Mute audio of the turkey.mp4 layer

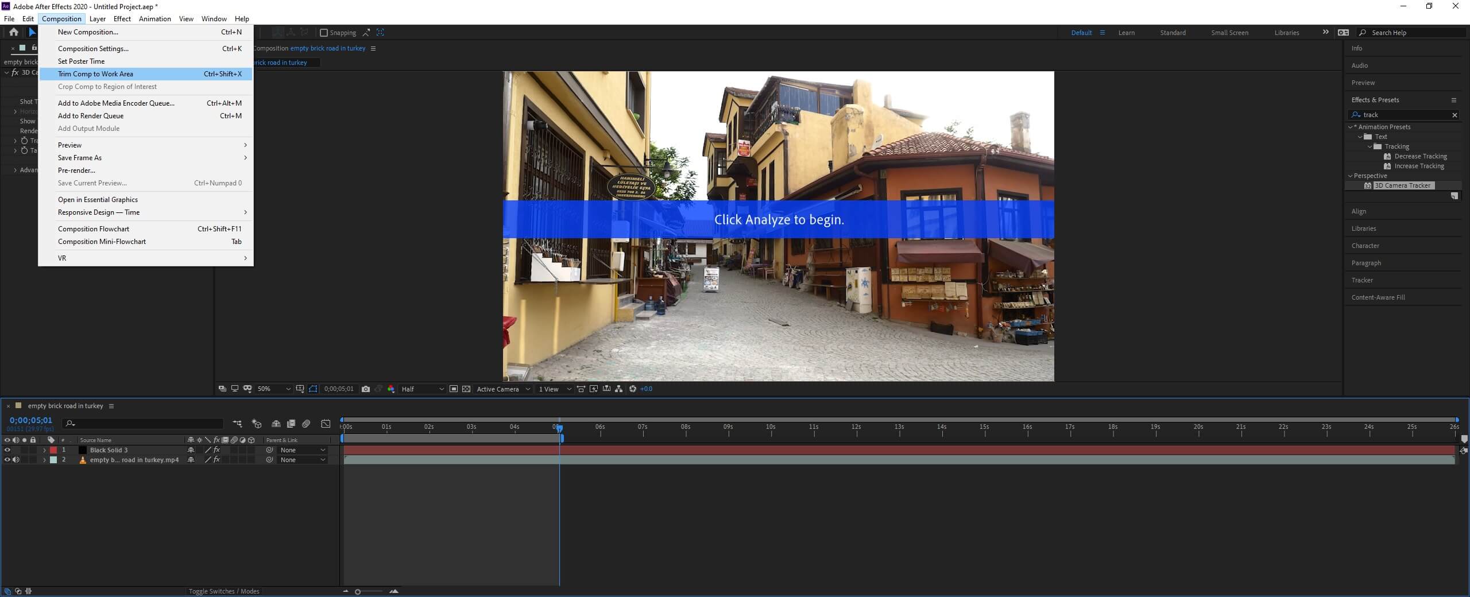tap(16, 460)
